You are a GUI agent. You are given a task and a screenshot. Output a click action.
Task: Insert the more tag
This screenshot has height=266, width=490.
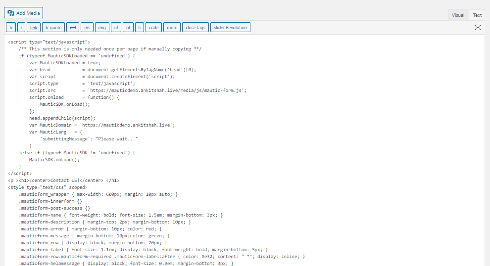[x=172, y=28]
